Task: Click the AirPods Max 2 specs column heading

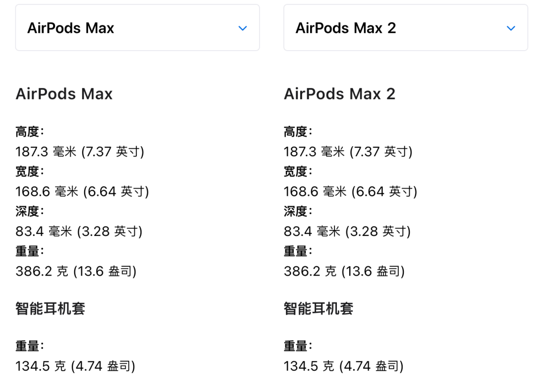Action: 339,94
